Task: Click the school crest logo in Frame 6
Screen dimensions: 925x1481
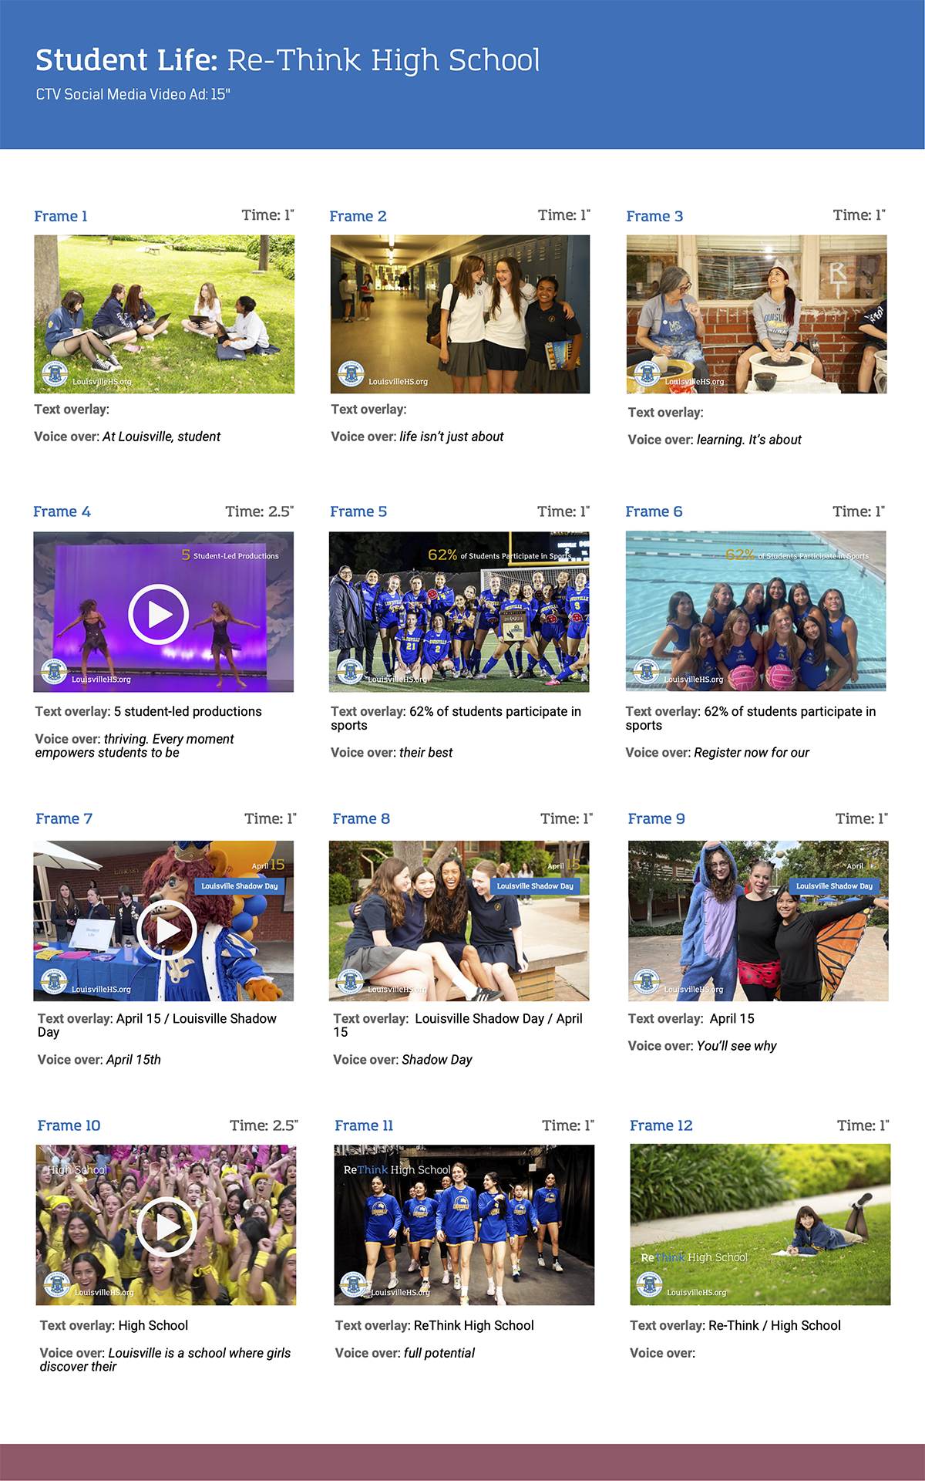Action: tap(646, 673)
